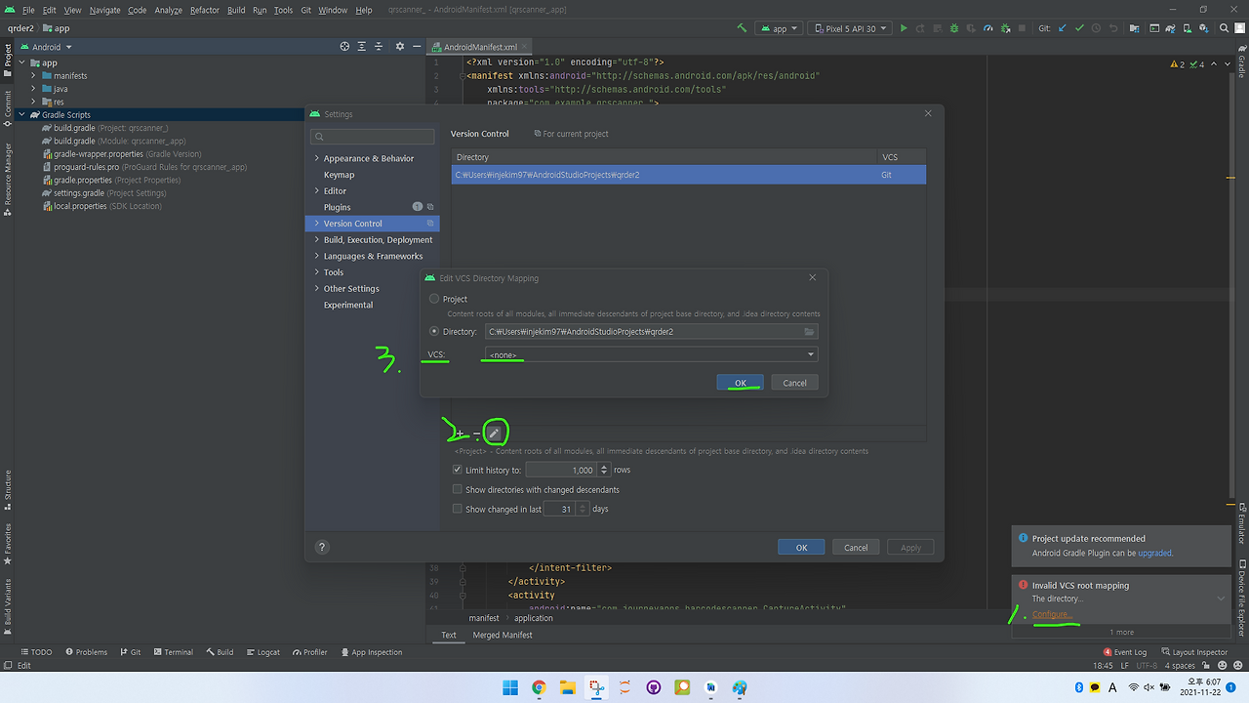Open Search Everywhere with the magnifier icon
Screen dimensions: 1249x703
[1223, 28]
